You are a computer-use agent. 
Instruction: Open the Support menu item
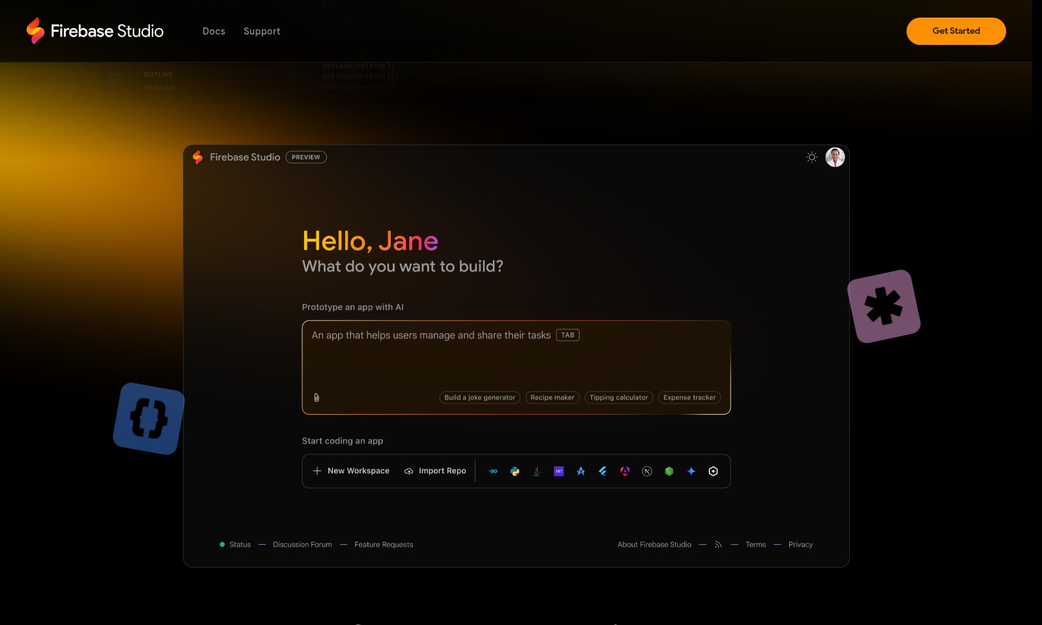[262, 31]
